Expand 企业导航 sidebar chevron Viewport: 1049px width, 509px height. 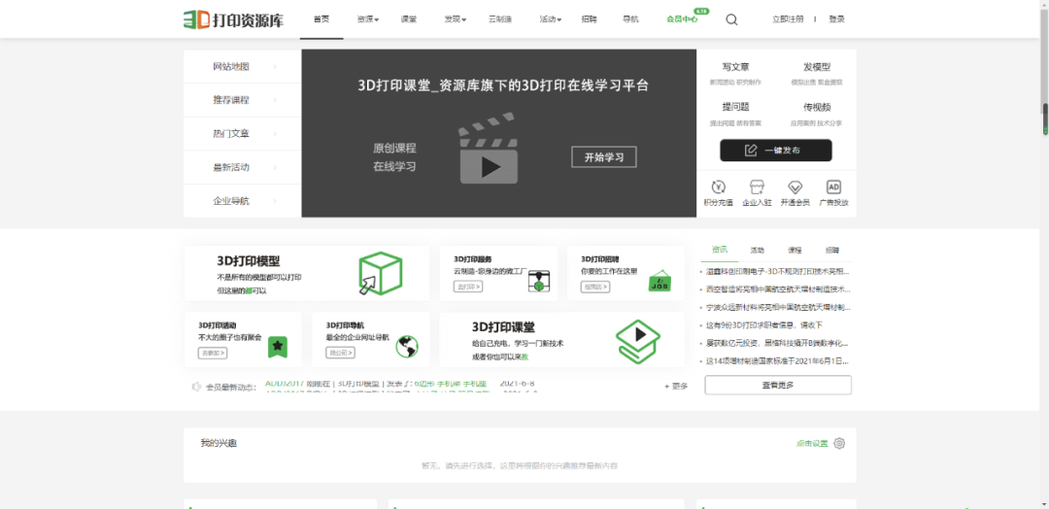(x=275, y=201)
